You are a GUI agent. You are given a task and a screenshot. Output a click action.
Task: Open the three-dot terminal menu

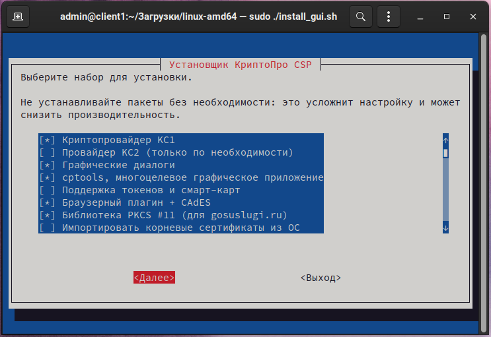pos(389,16)
